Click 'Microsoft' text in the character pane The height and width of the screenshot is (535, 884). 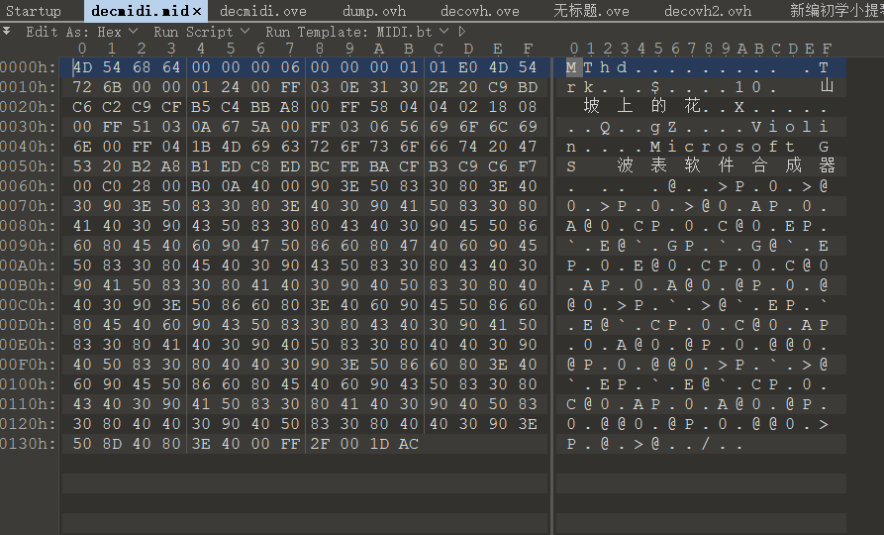pos(723,147)
